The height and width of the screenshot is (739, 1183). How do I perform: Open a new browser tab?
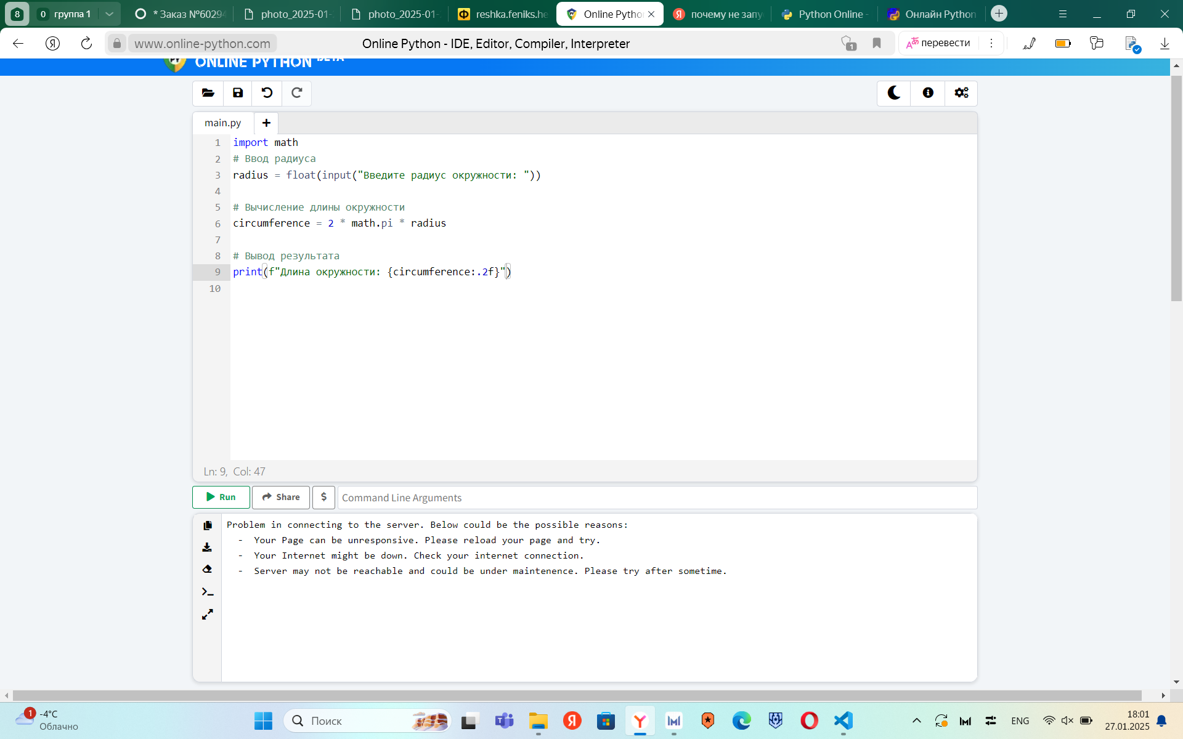pyautogui.click(x=999, y=14)
